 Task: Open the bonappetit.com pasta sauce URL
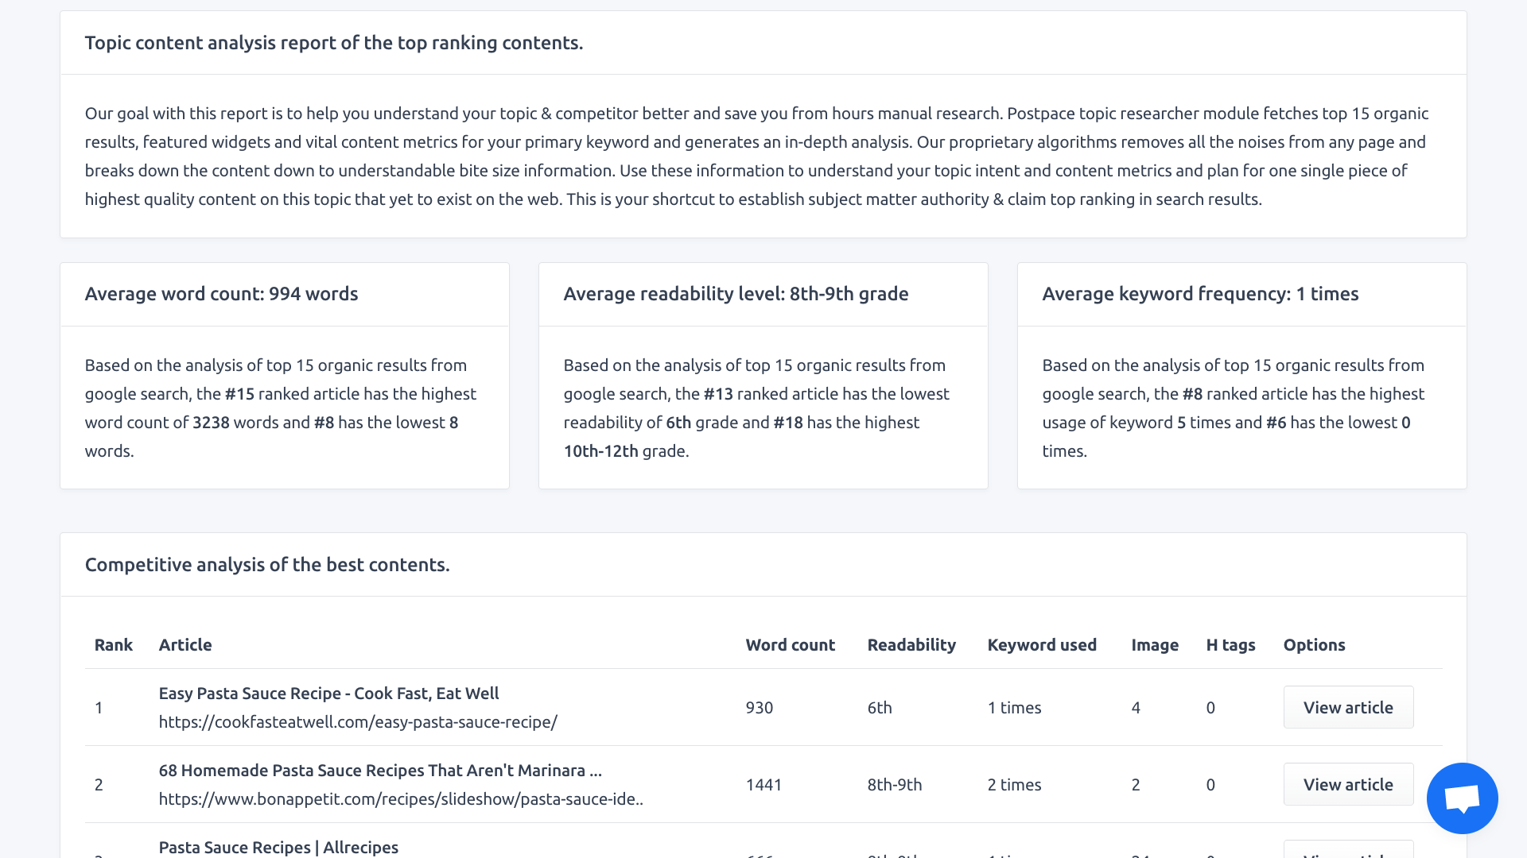tap(401, 799)
